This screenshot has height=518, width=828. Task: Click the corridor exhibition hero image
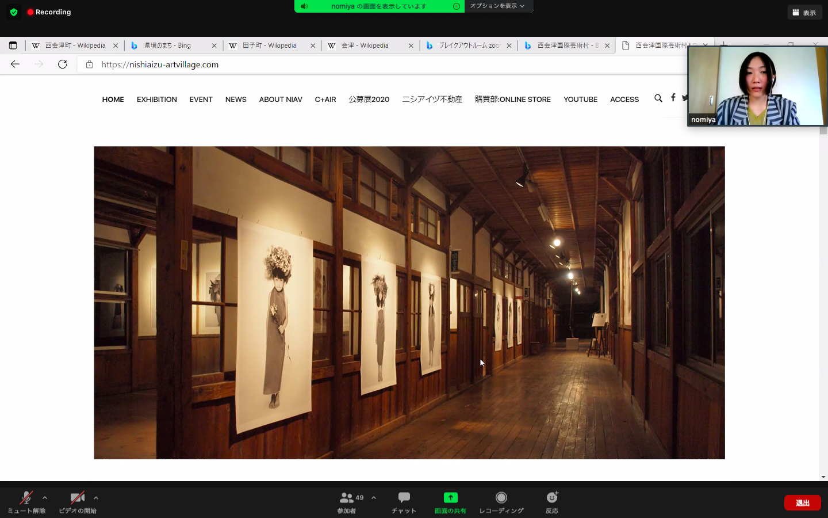[x=409, y=303]
